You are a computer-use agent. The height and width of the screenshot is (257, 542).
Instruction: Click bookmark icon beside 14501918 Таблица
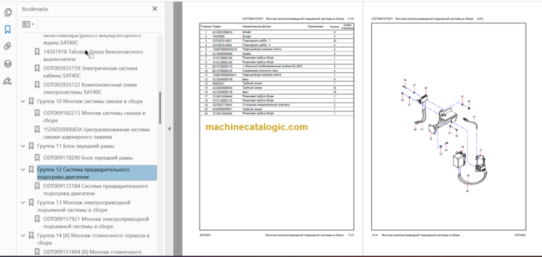37,51
